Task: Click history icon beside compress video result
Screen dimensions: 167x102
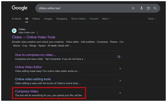Action: [119, 57]
